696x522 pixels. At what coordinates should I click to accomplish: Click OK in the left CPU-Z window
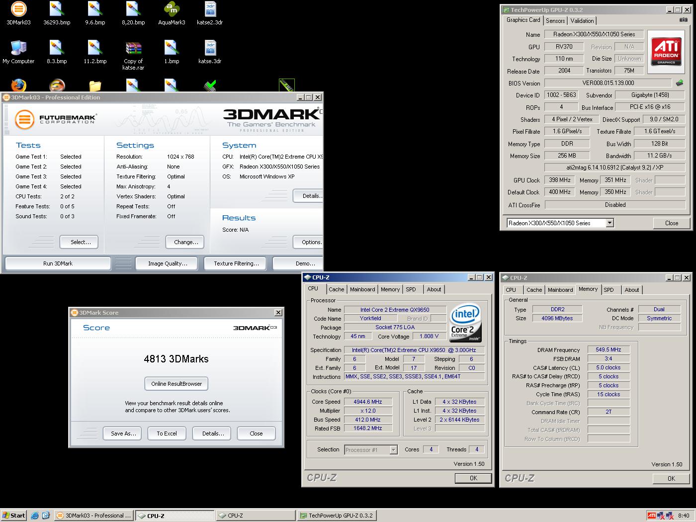(473, 478)
